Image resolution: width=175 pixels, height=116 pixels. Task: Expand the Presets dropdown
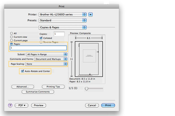(62, 20)
